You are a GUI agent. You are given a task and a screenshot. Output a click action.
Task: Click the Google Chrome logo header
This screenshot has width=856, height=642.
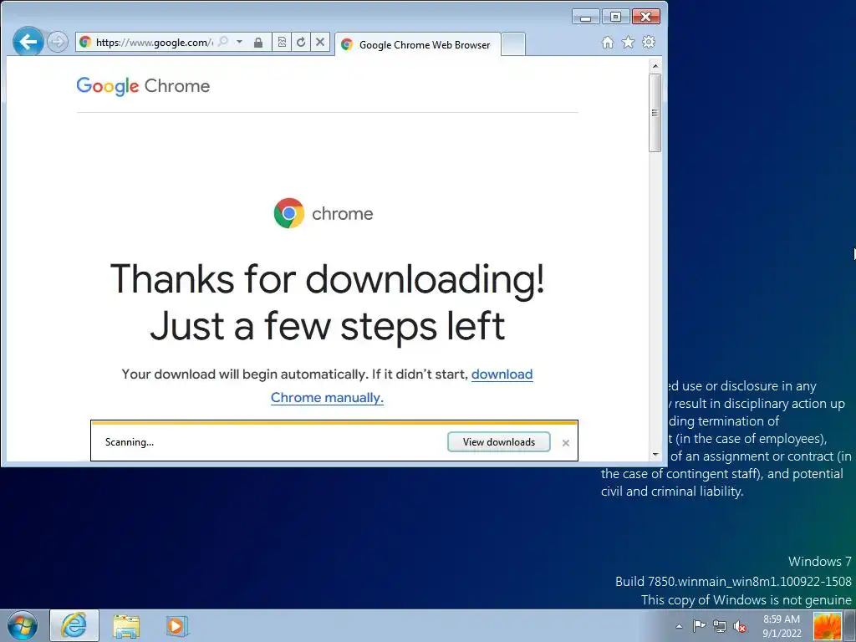tap(143, 86)
